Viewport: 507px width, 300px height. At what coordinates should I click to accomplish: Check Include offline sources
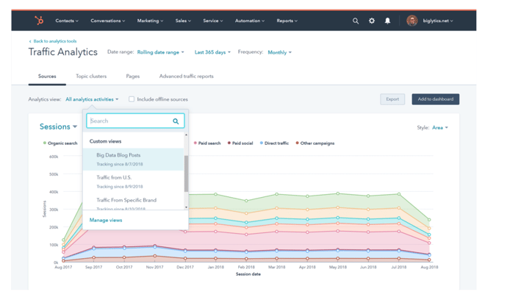coord(132,99)
